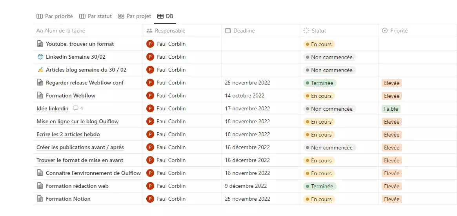Click the Elevée priority tag of Formation Notion
The image size is (457, 216).
[x=392, y=199]
